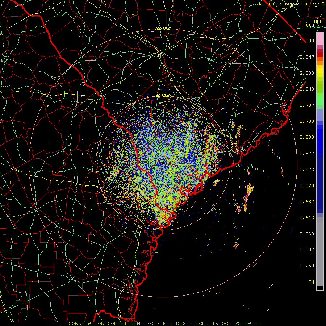Click the 0.413 scale value
Viewport: 326px width, 326px height.
pos(307,218)
